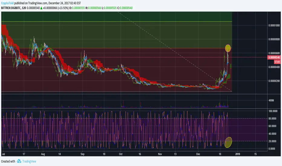Click the 0.00000600 price axis label
The width and height of the screenshot is (282, 166).
274,53
